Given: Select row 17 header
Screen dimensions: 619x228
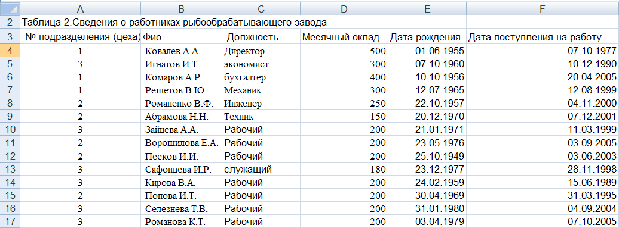Looking at the screenshot, I should pos(10,221).
